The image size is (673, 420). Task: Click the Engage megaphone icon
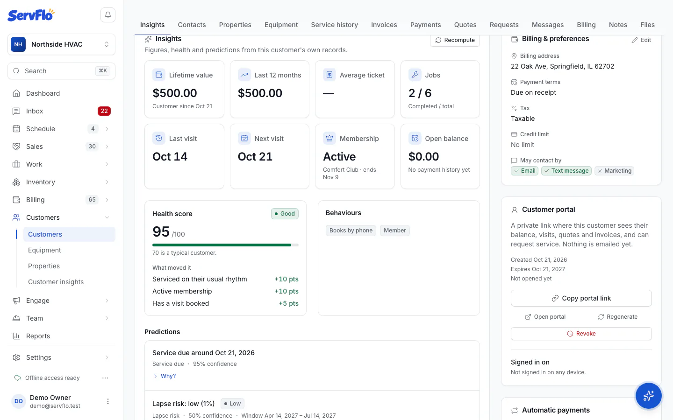(x=16, y=301)
